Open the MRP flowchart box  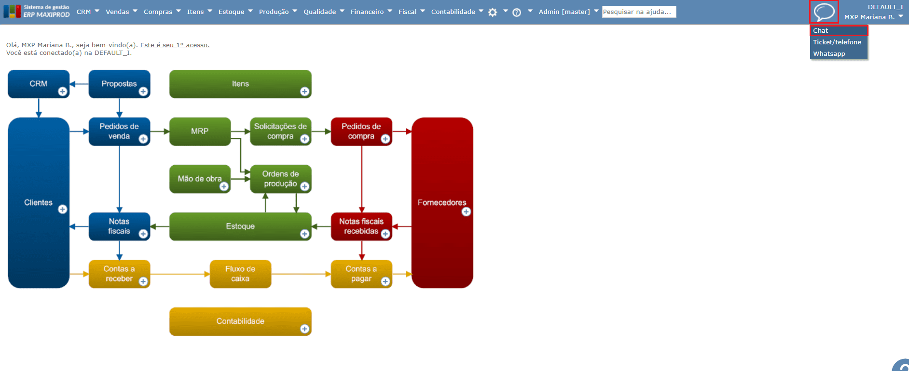coord(200,131)
